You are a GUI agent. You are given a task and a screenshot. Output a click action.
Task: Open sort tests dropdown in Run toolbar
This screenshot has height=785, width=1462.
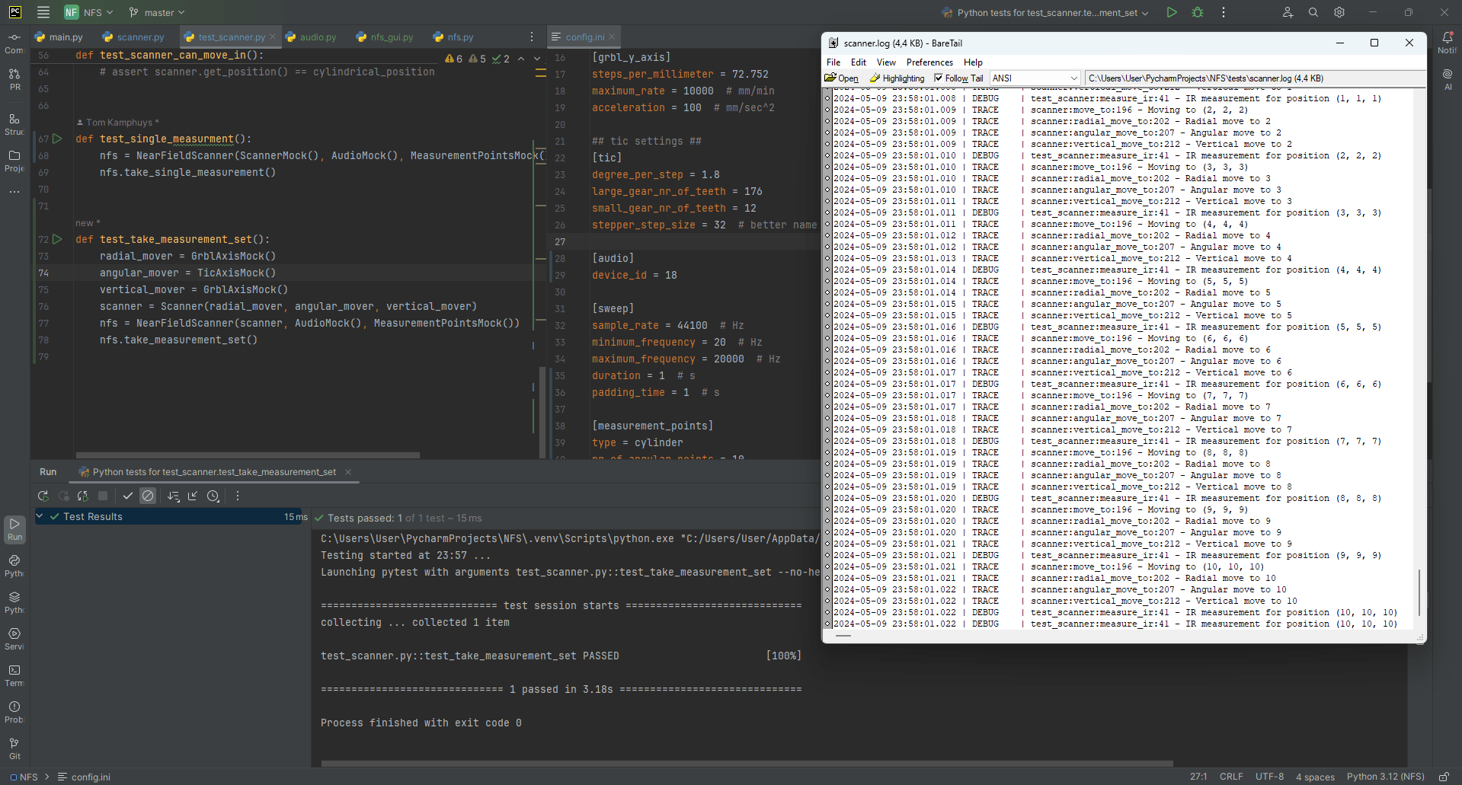[174, 496]
